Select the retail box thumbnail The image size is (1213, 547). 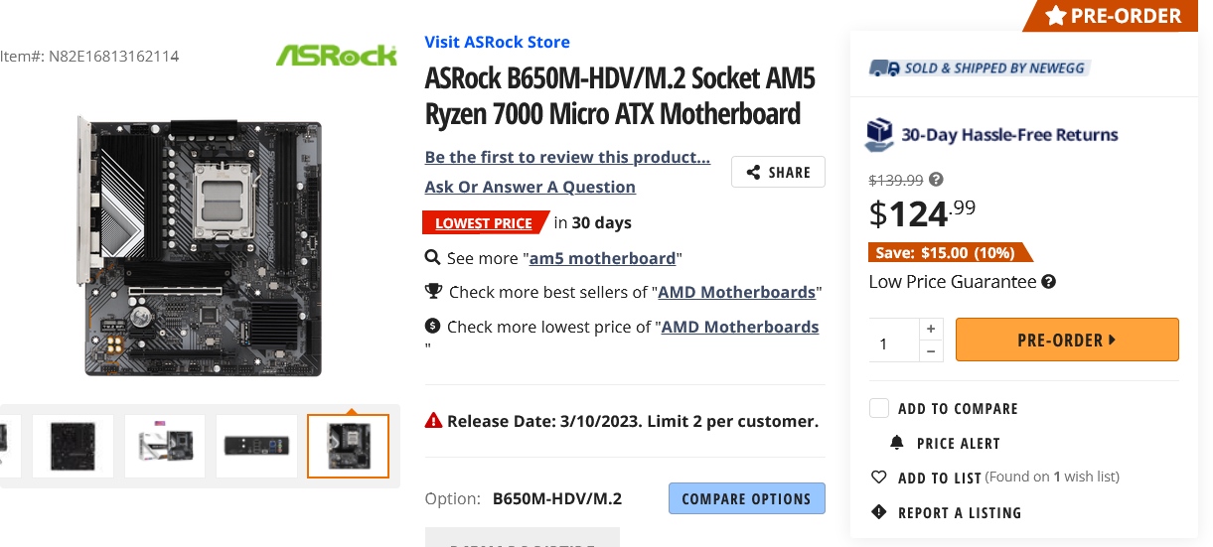tap(165, 446)
